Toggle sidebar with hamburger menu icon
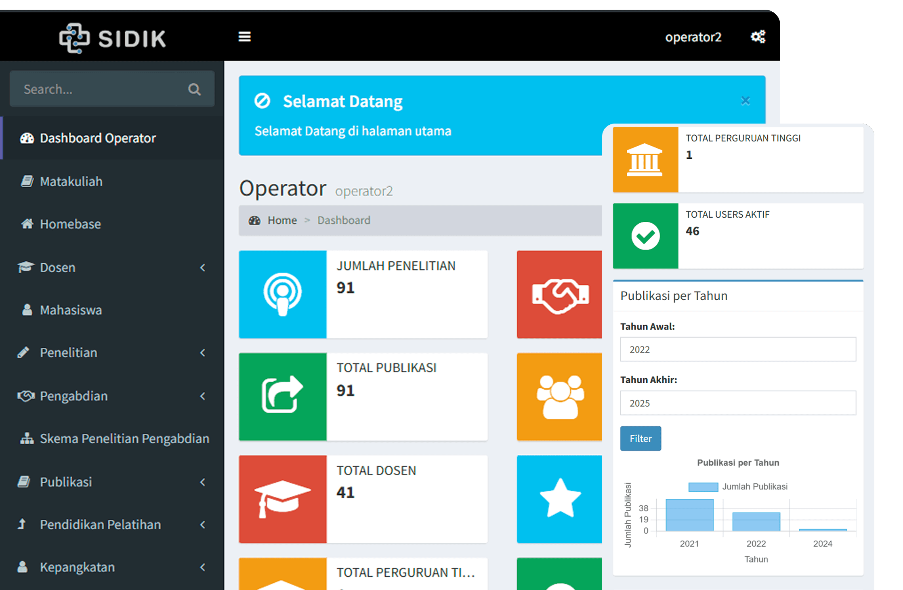903x590 pixels. (x=244, y=37)
